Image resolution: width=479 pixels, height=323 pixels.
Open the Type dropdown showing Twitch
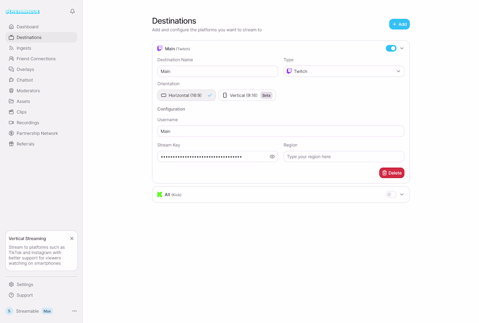coord(344,71)
